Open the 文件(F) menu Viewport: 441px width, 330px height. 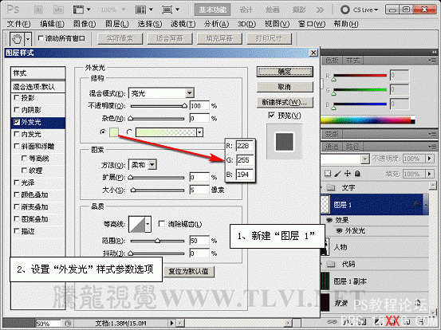(x=18, y=24)
